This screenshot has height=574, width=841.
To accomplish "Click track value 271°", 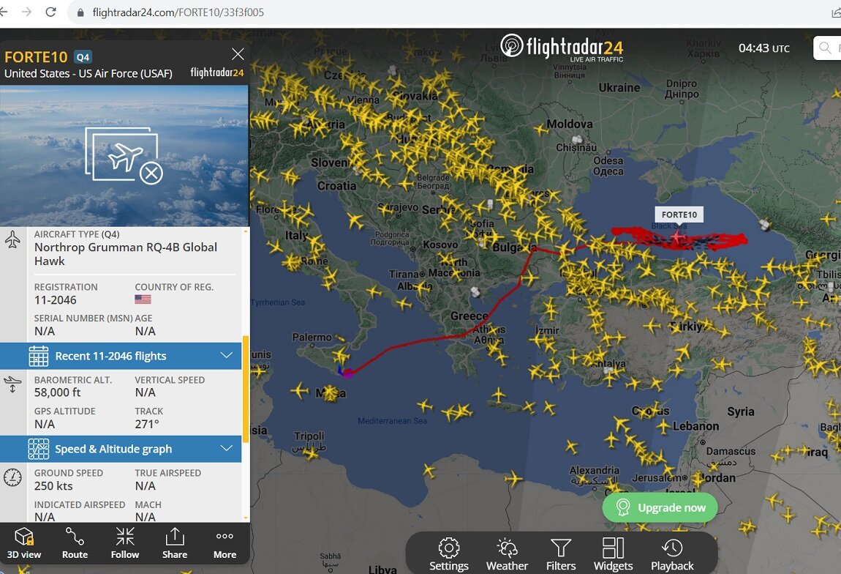I will [147, 424].
